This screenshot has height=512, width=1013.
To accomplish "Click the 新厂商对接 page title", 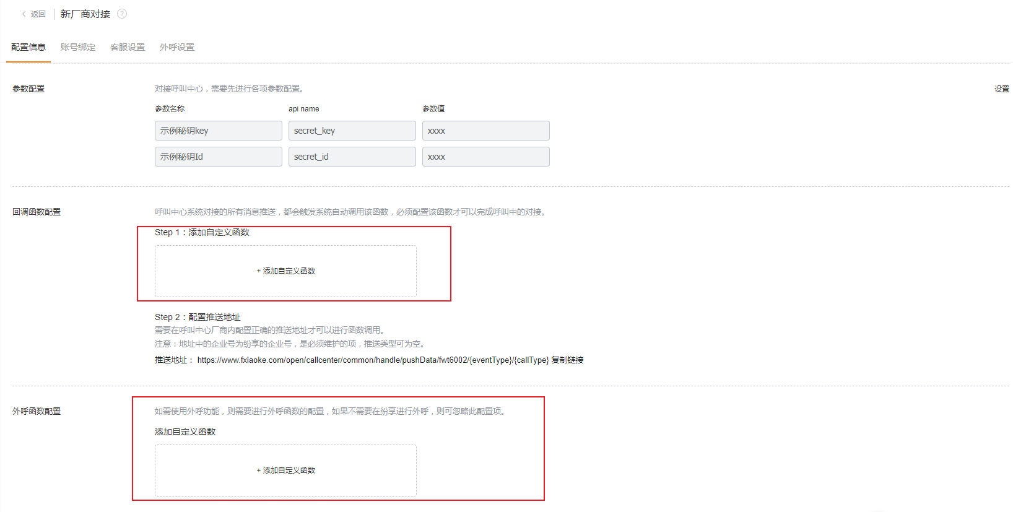I will [x=85, y=14].
